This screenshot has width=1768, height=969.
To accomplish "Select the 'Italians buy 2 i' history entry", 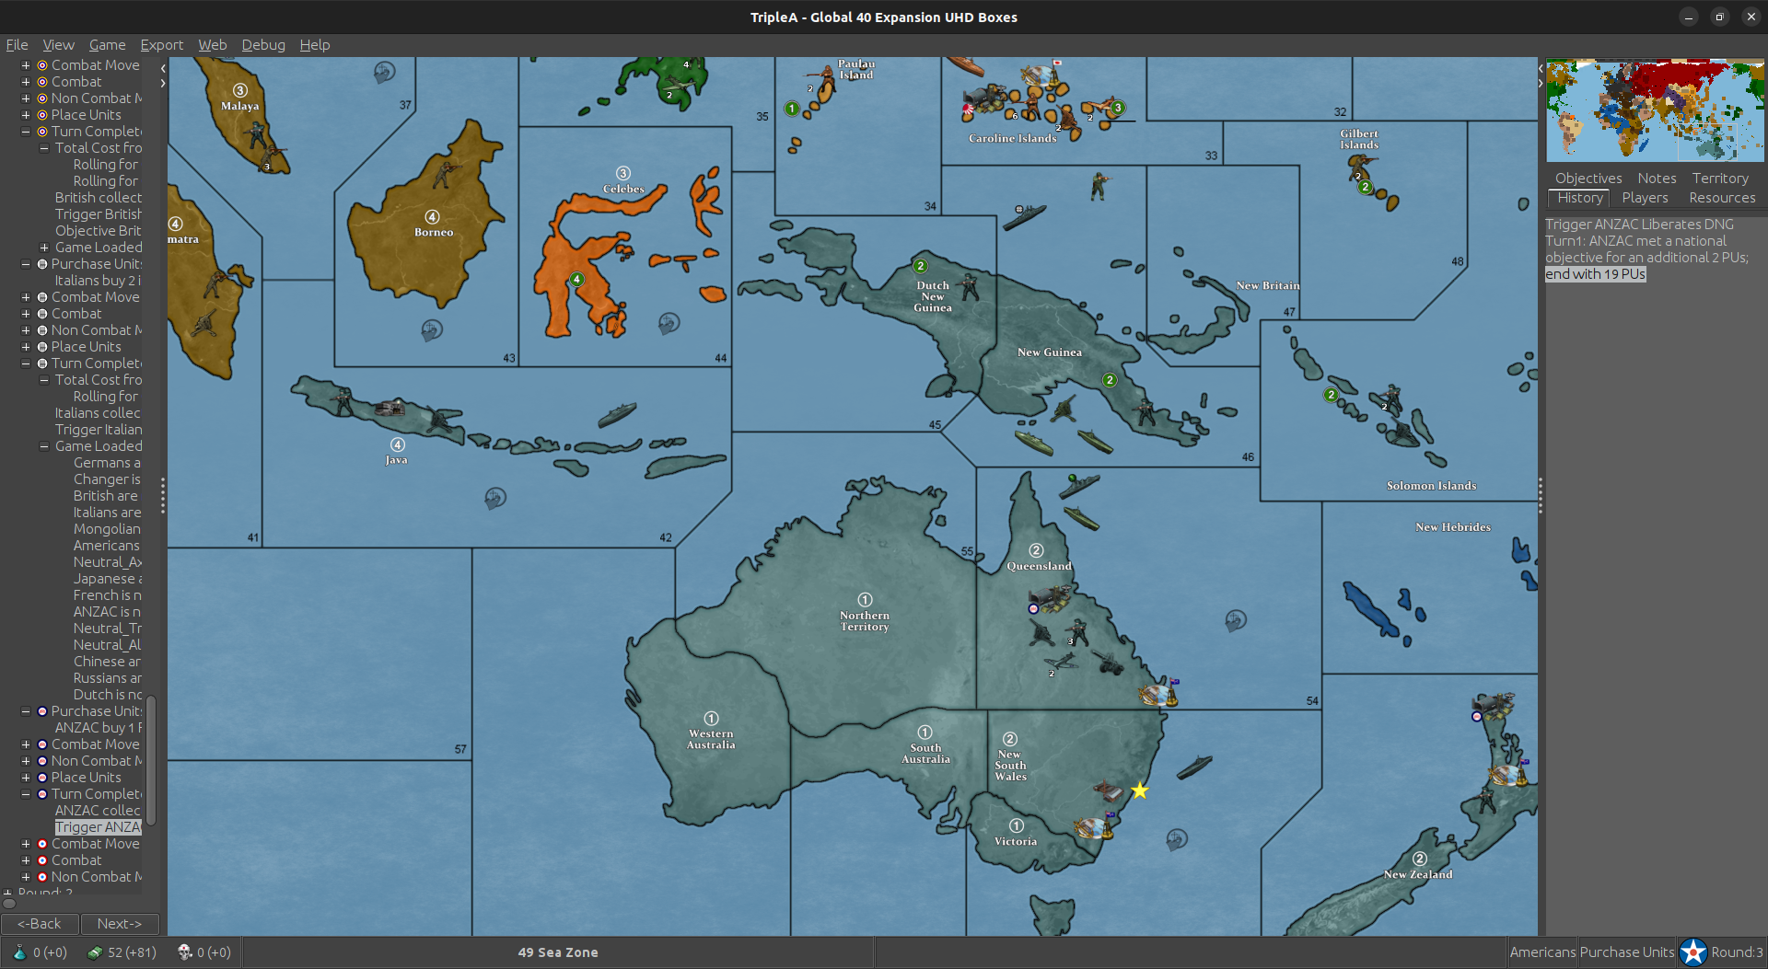I will [x=98, y=281].
